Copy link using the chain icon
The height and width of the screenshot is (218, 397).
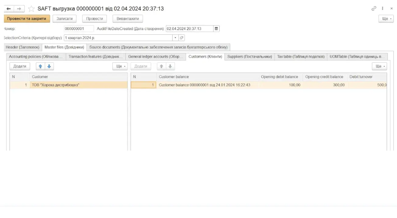click(374, 9)
